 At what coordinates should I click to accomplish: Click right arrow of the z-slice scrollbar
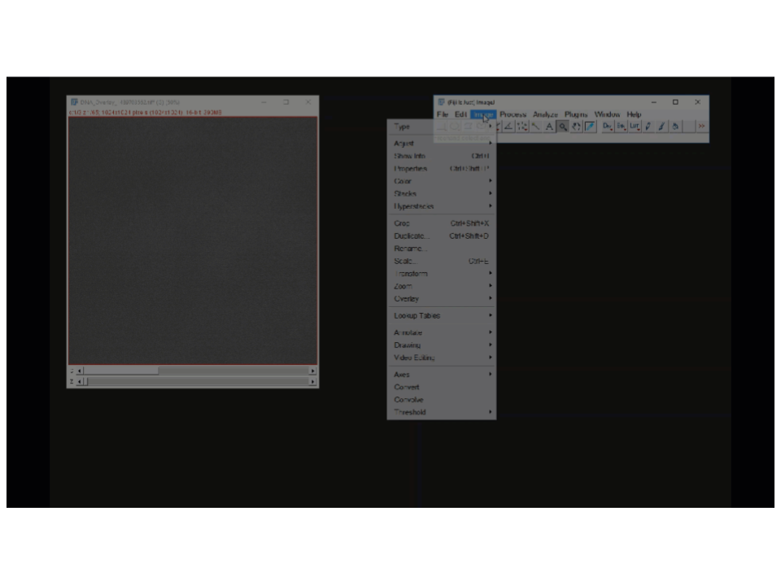312,381
